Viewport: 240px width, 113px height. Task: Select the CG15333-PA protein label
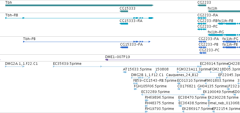pyautogui.click(x=131, y=45)
